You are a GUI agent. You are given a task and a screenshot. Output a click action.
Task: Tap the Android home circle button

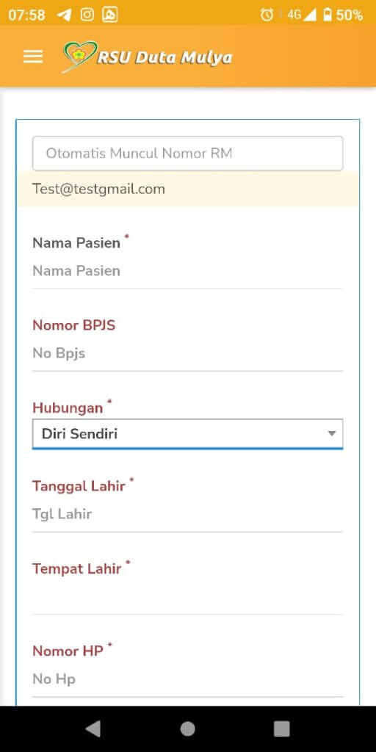tap(187, 728)
